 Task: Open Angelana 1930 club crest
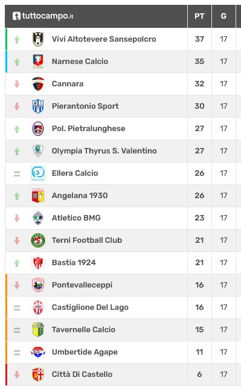(38, 196)
